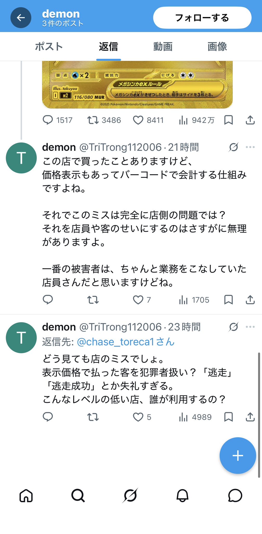Open notifications bell in bottom bar
262x534 pixels.
(182, 495)
